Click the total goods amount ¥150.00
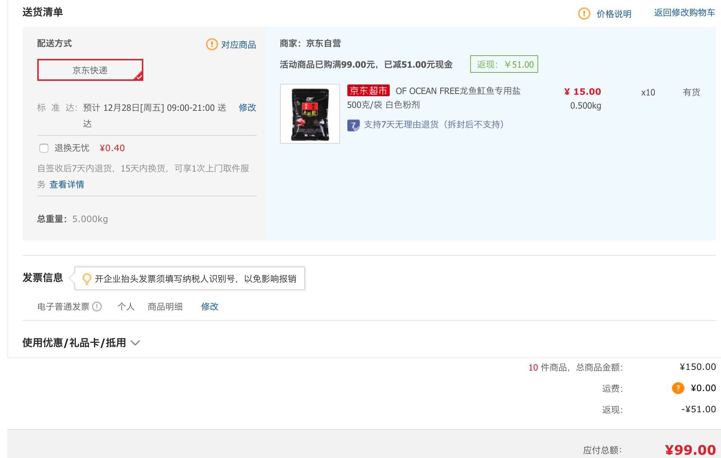 (698, 367)
